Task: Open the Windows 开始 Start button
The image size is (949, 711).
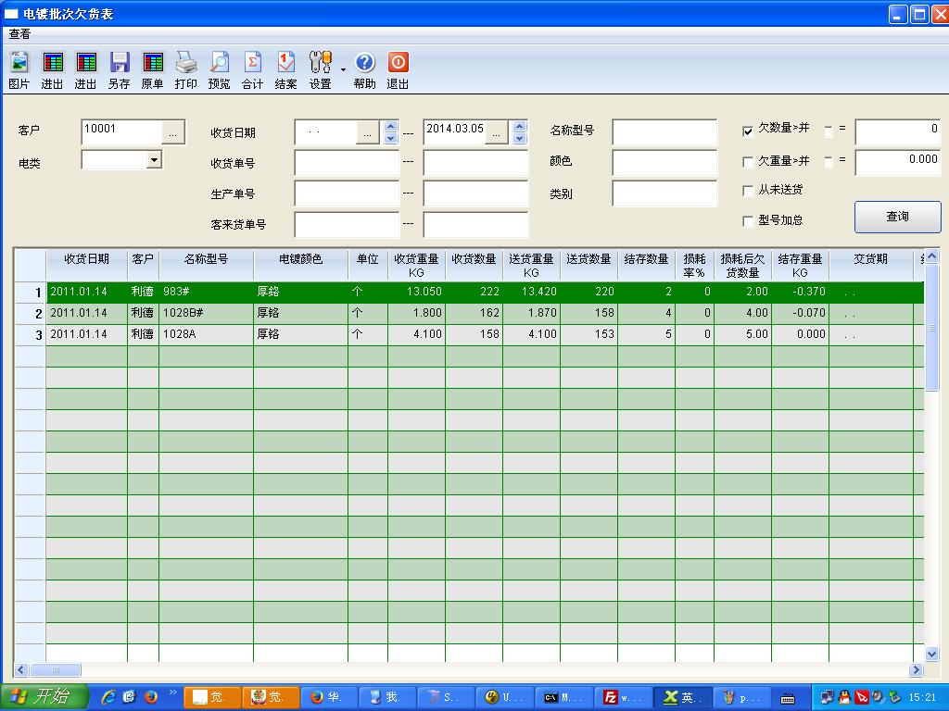Action: coord(44,697)
